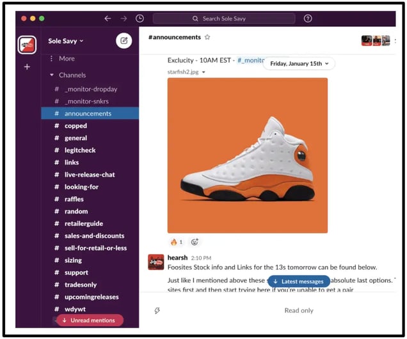Star the #announcements channel

pos(207,37)
